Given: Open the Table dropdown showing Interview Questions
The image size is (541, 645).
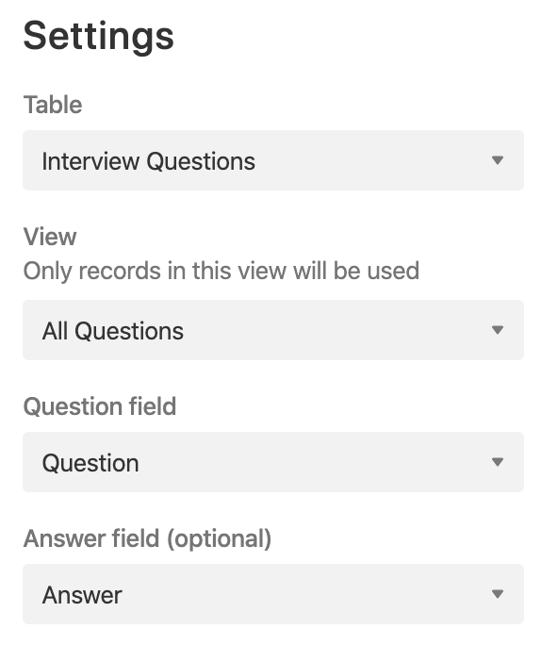Looking at the screenshot, I should (273, 160).
